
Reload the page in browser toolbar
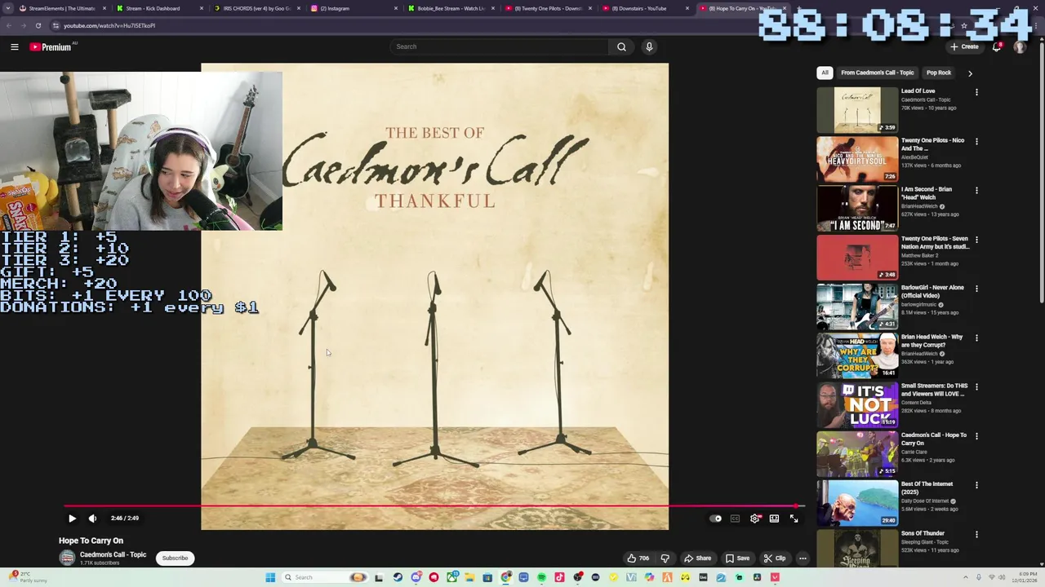[38, 25]
